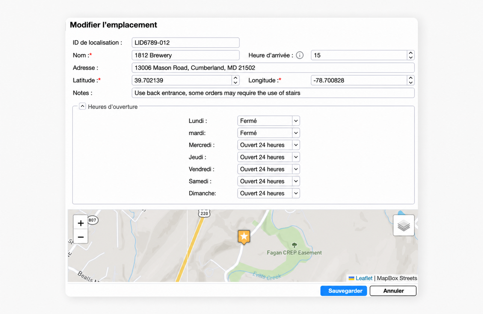Click the route 220 shield on map
The height and width of the screenshot is (314, 483).
204,213
